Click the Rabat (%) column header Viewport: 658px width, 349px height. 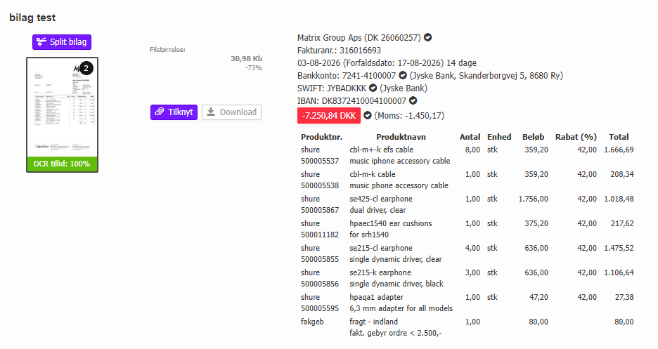(576, 137)
